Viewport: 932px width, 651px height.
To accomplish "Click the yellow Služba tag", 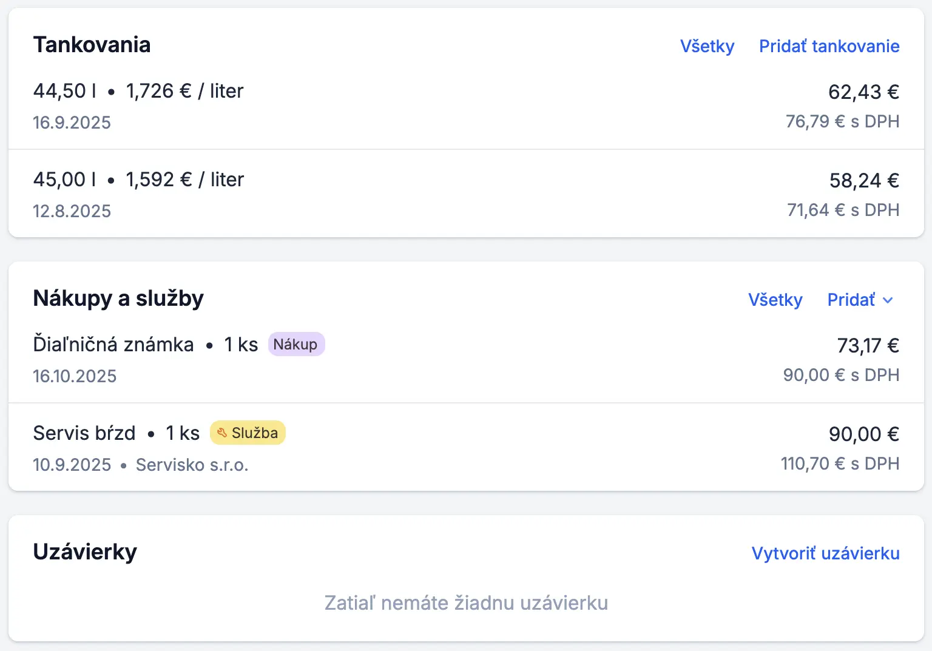I will point(248,433).
